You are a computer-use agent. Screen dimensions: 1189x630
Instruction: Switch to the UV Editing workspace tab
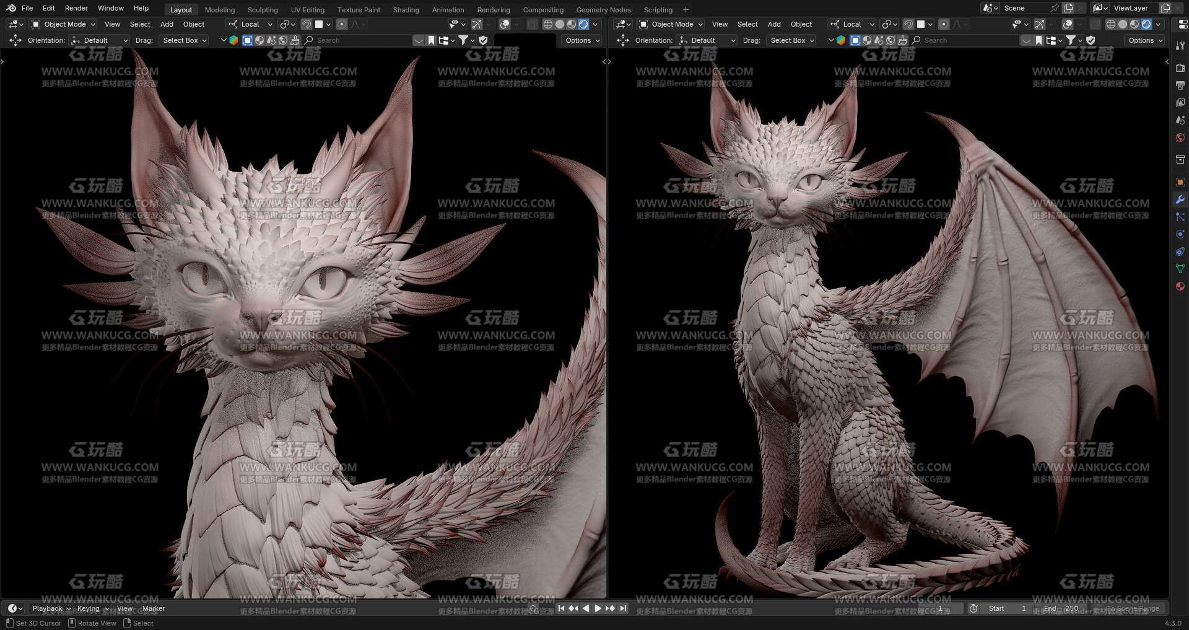pos(308,10)
